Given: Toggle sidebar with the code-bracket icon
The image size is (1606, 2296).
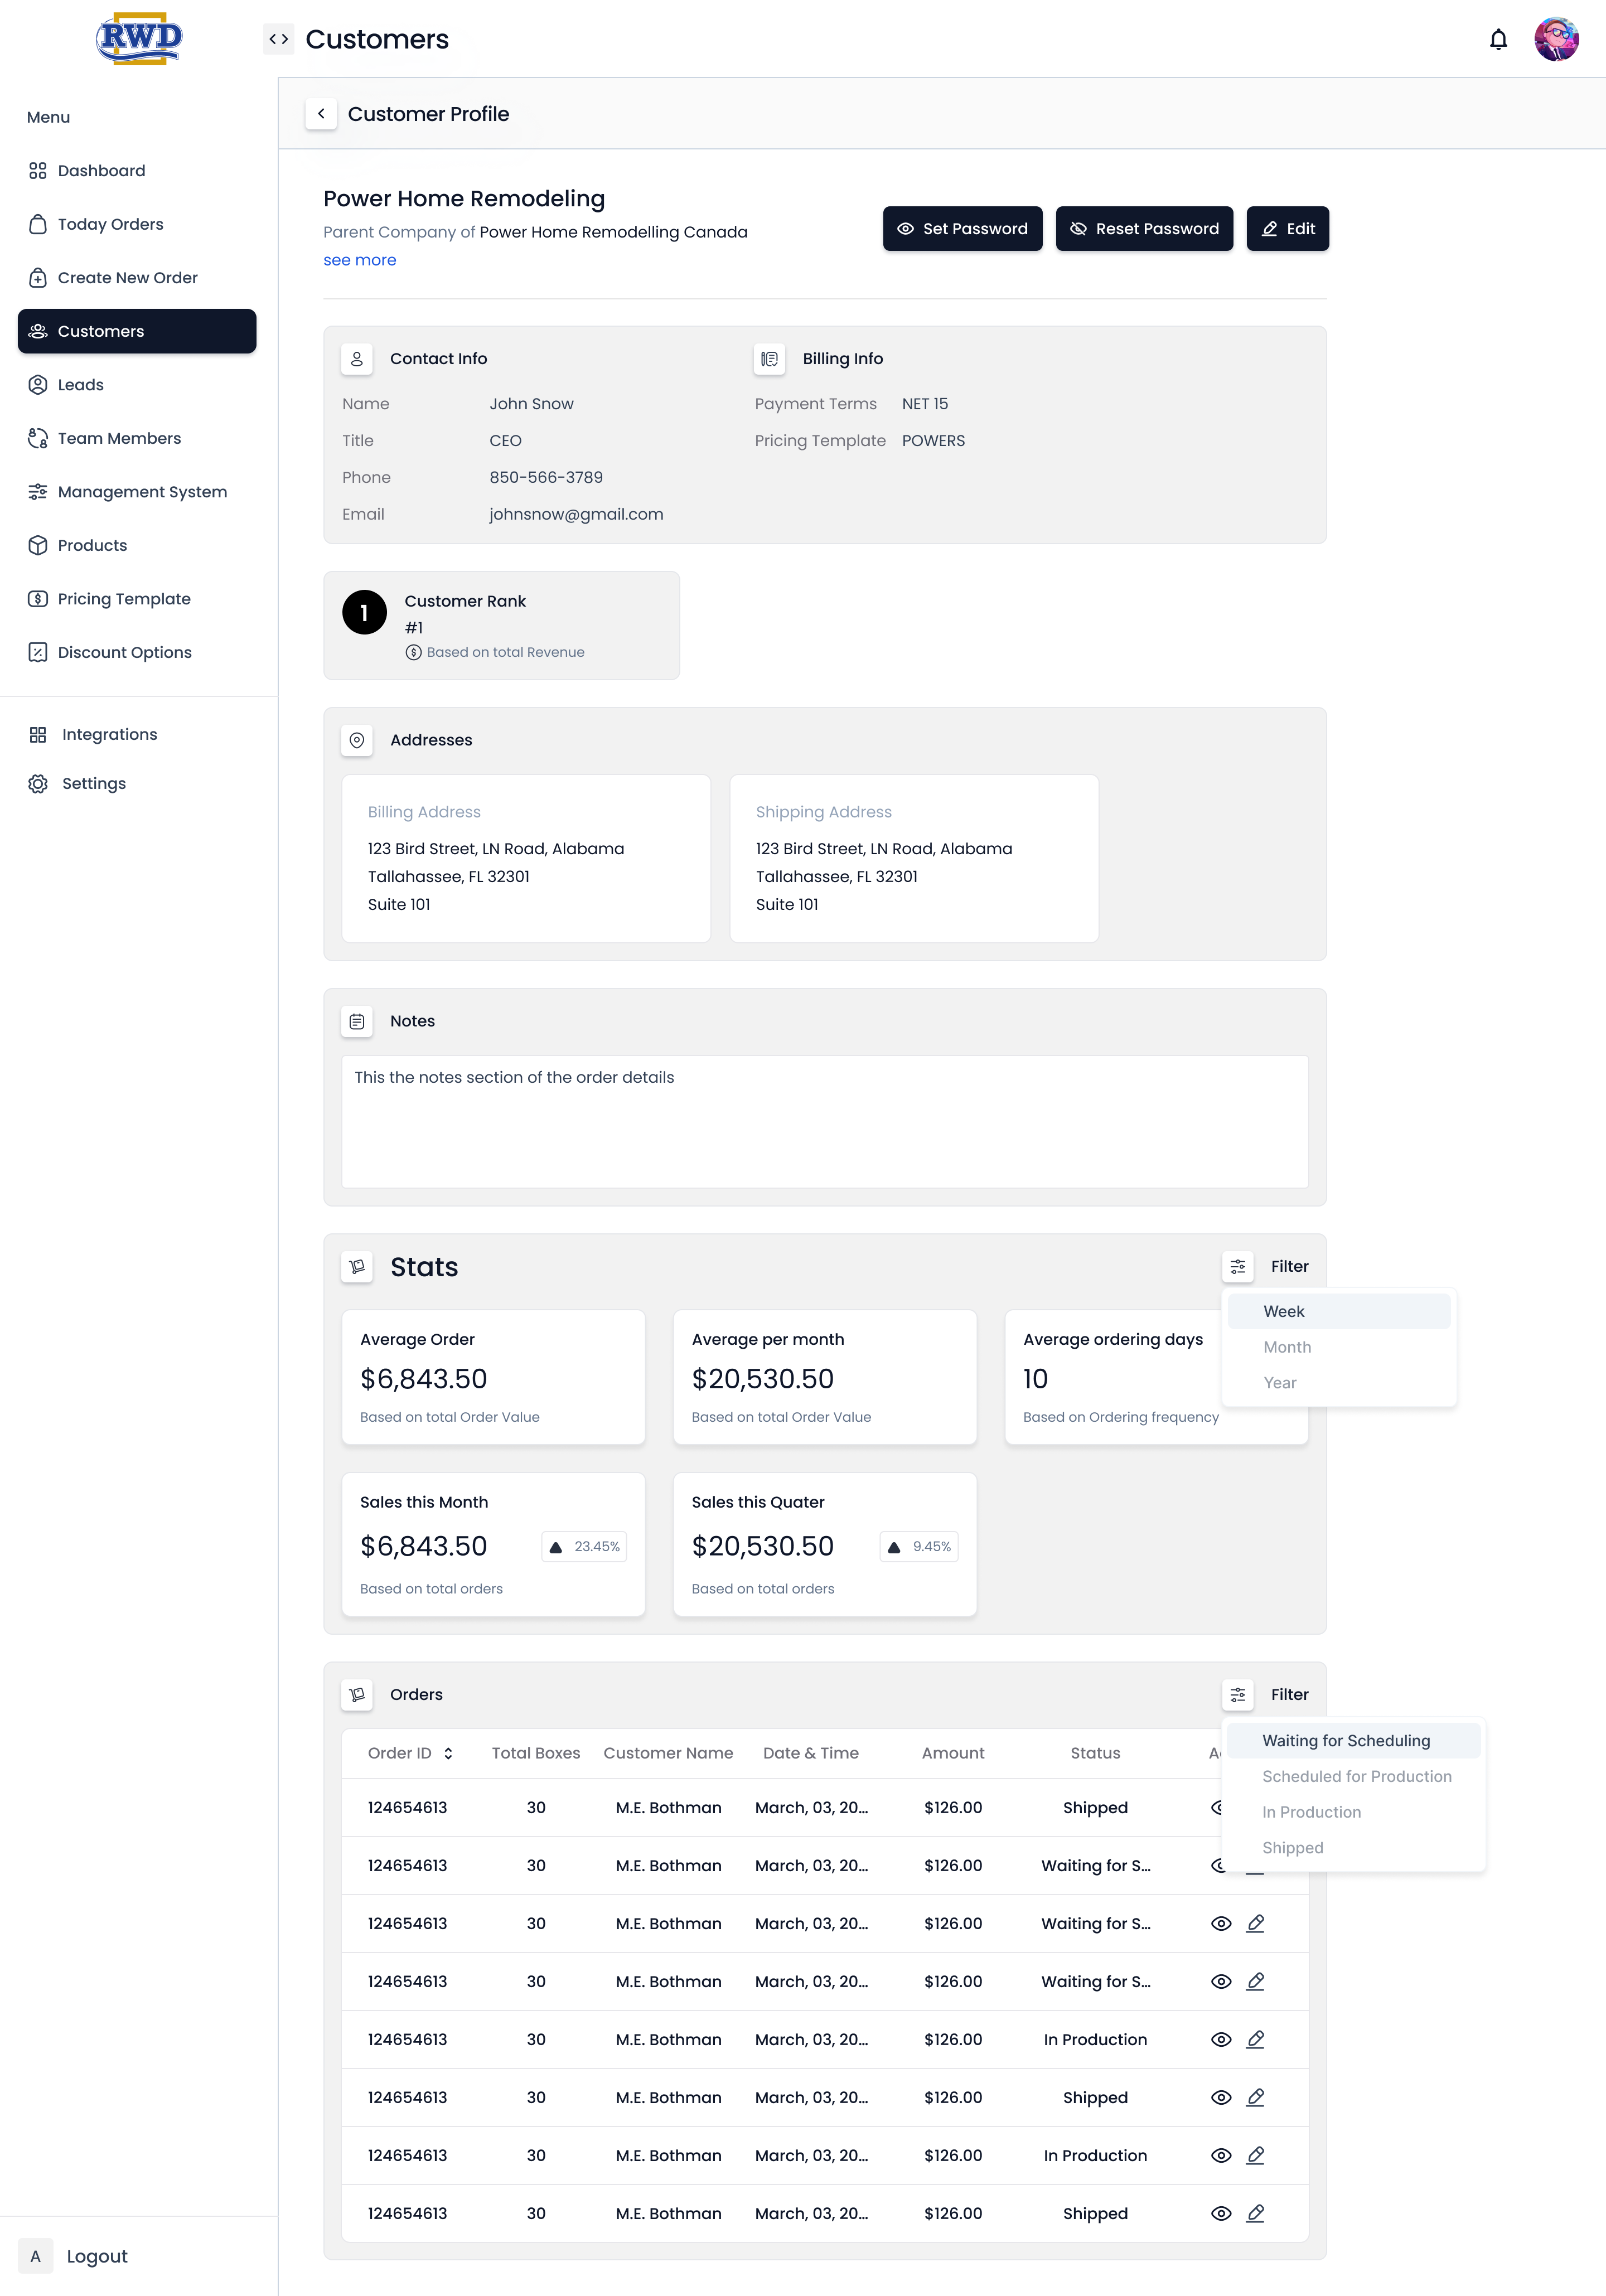Looking at the screenshot, I should tap(279, 39).
